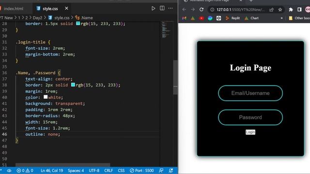Open the Gmail bookmark
Image resolution: width=310 pixels, height=174 pixels.
point(184,18)
